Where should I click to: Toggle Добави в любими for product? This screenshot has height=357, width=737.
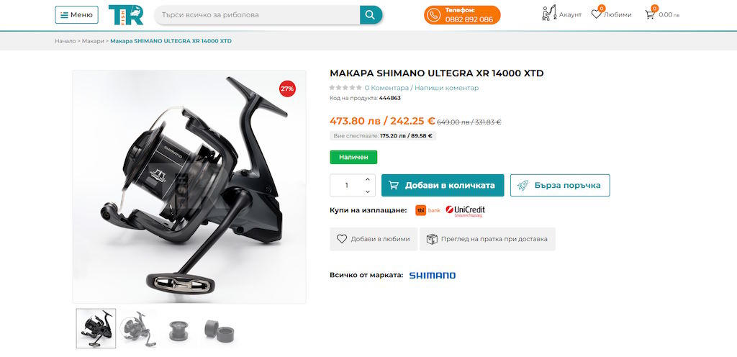(x=374, y=239)
